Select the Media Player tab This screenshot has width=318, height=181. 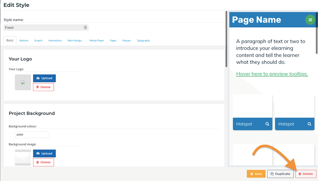[96, 41]
